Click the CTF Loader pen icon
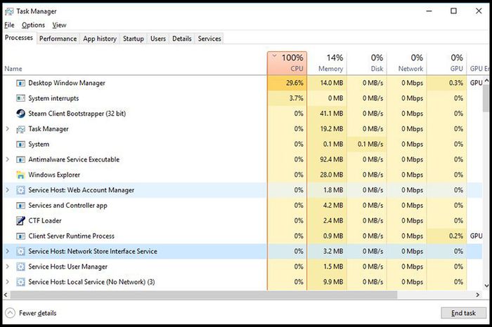 (x=20, y=221)
